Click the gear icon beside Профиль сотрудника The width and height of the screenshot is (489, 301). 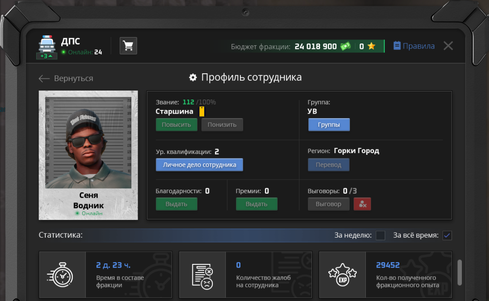(193, 77)
